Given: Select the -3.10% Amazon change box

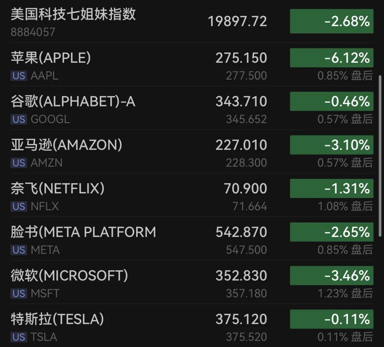Looking at the screenshot, I should point(332,145).
